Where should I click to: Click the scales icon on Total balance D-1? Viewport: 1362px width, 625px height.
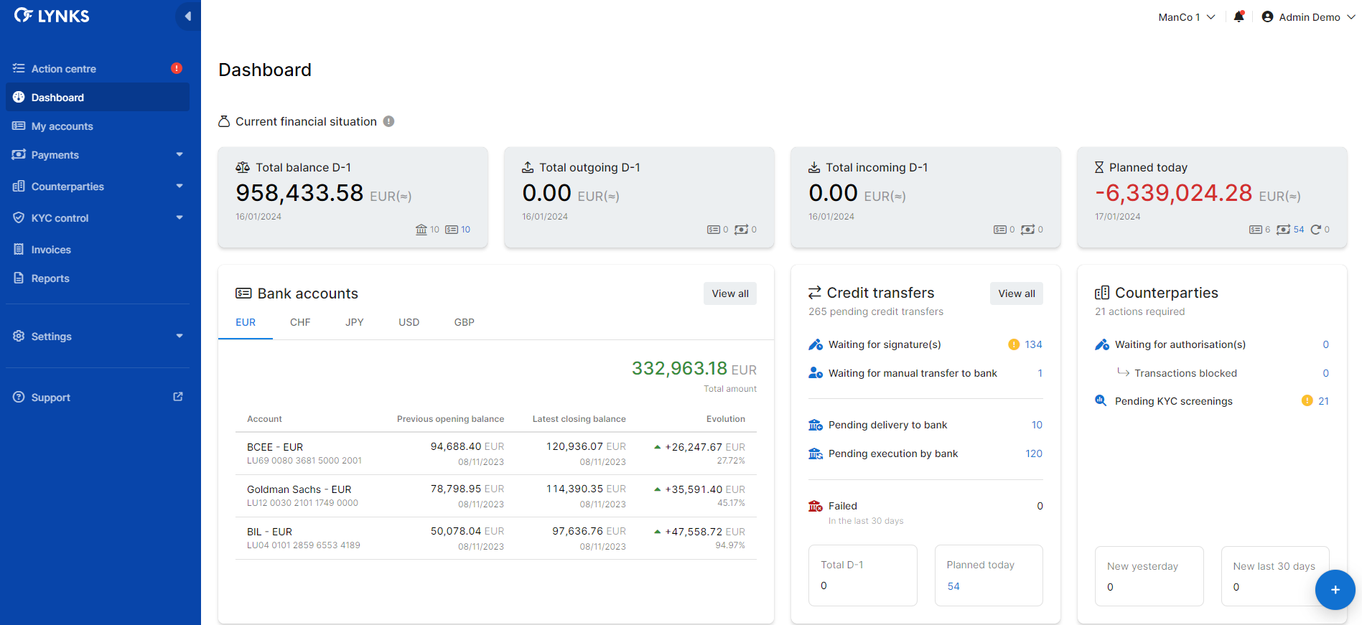coord(243,167)
